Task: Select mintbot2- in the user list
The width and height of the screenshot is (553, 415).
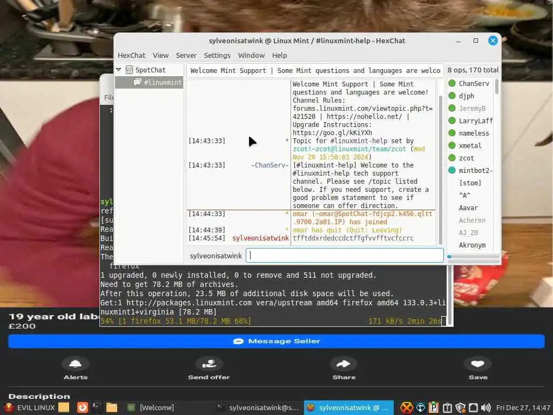Action: (475, 170)
